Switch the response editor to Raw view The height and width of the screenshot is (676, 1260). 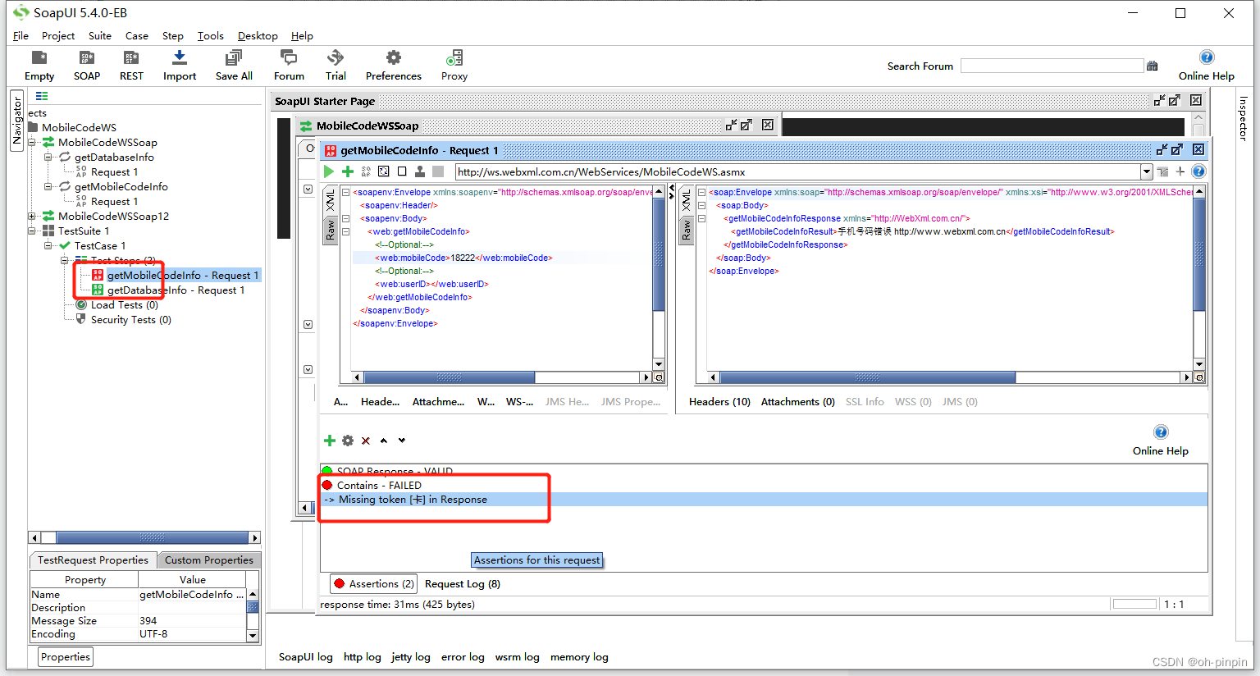pyautogui.click(x=687, y=229)
